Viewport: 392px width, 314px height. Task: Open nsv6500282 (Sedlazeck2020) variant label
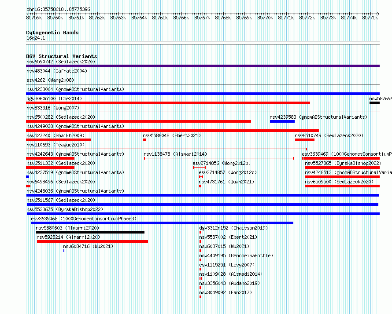pos(61,117)
